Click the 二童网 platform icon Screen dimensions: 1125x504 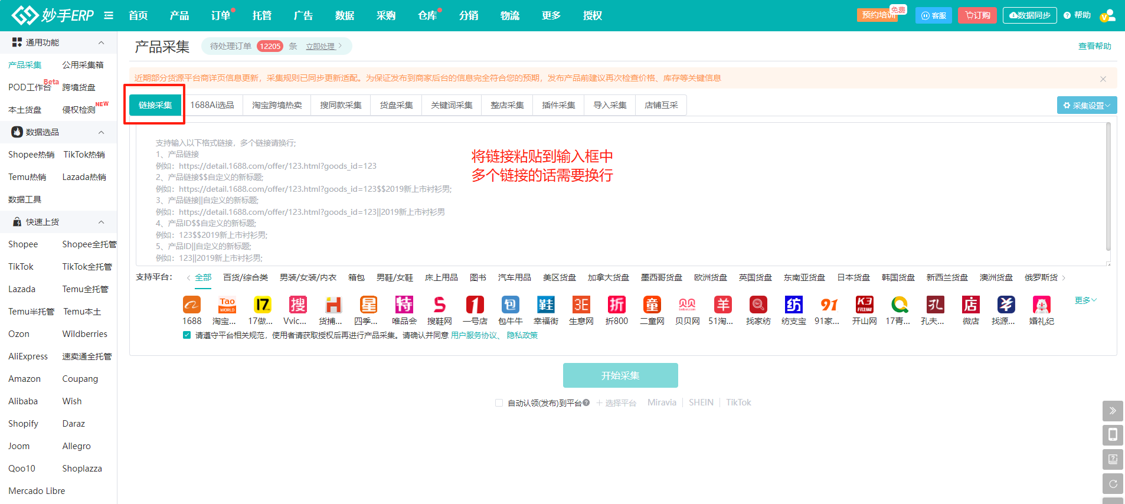tap(652, 305)
